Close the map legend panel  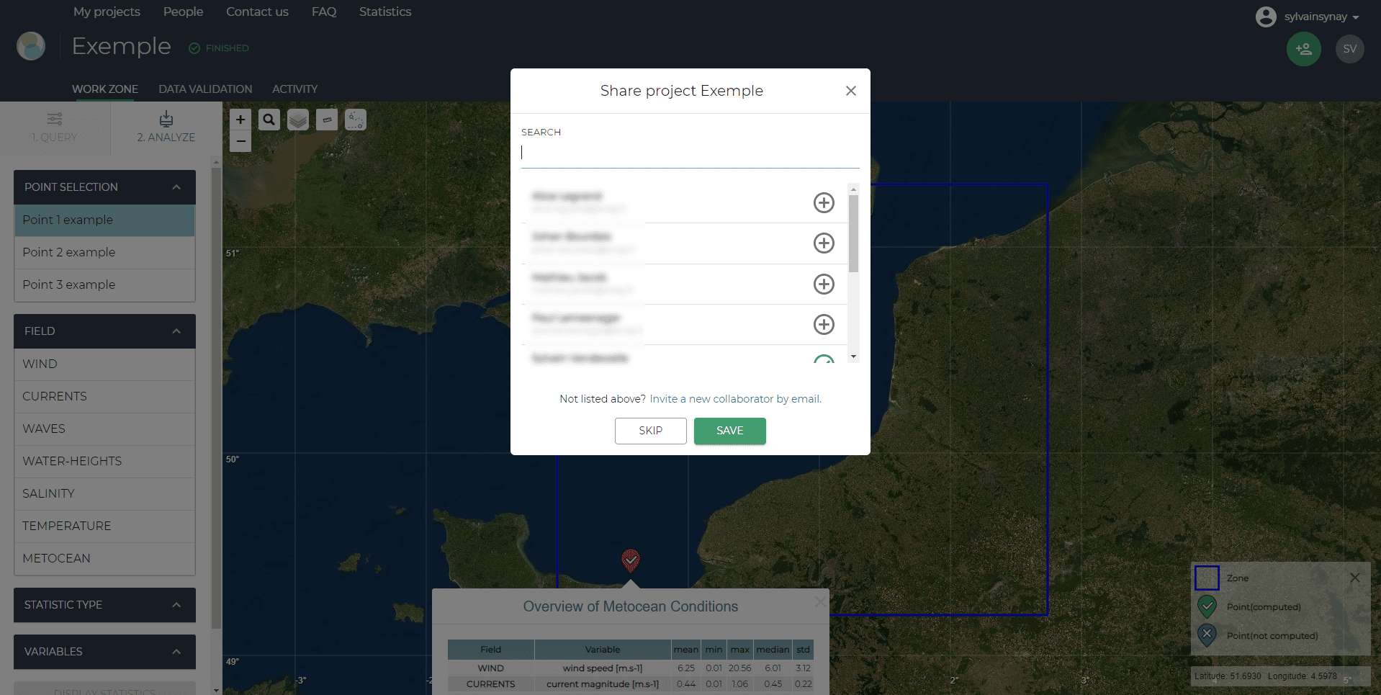(1355, 578)
